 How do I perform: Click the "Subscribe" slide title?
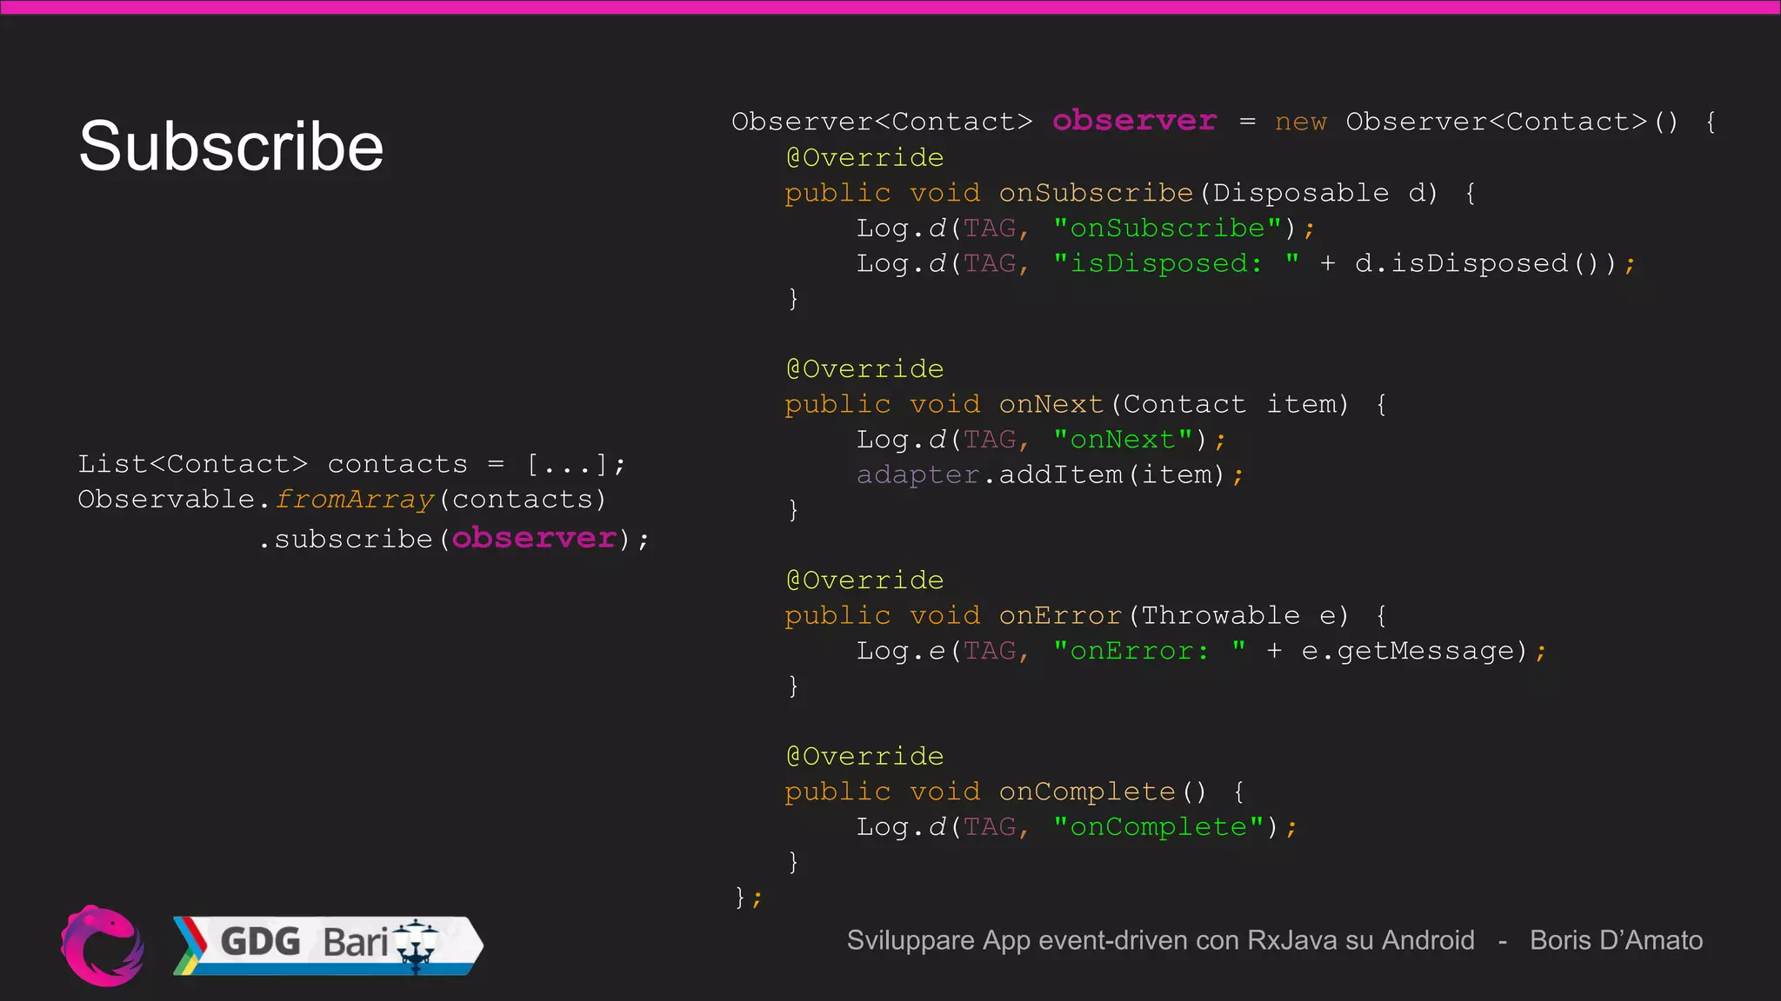click(231, 146)
